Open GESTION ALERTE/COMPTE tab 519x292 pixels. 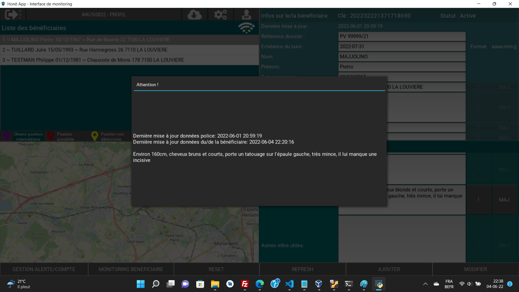[44, 269]
